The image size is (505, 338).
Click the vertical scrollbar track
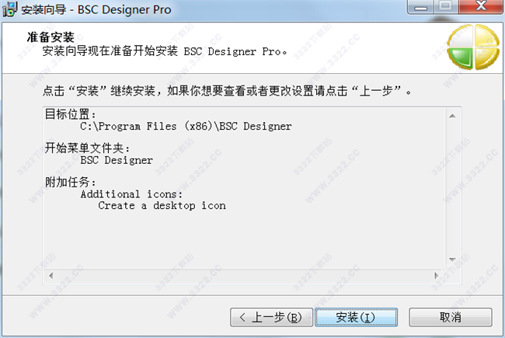[451, 187]
